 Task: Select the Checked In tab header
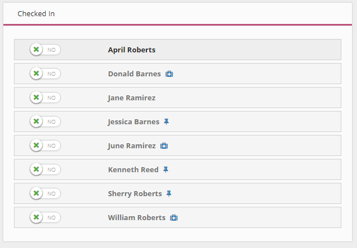pos(36,14)
